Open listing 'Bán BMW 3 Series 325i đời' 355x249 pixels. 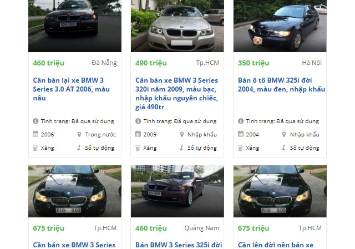point(179,245)
